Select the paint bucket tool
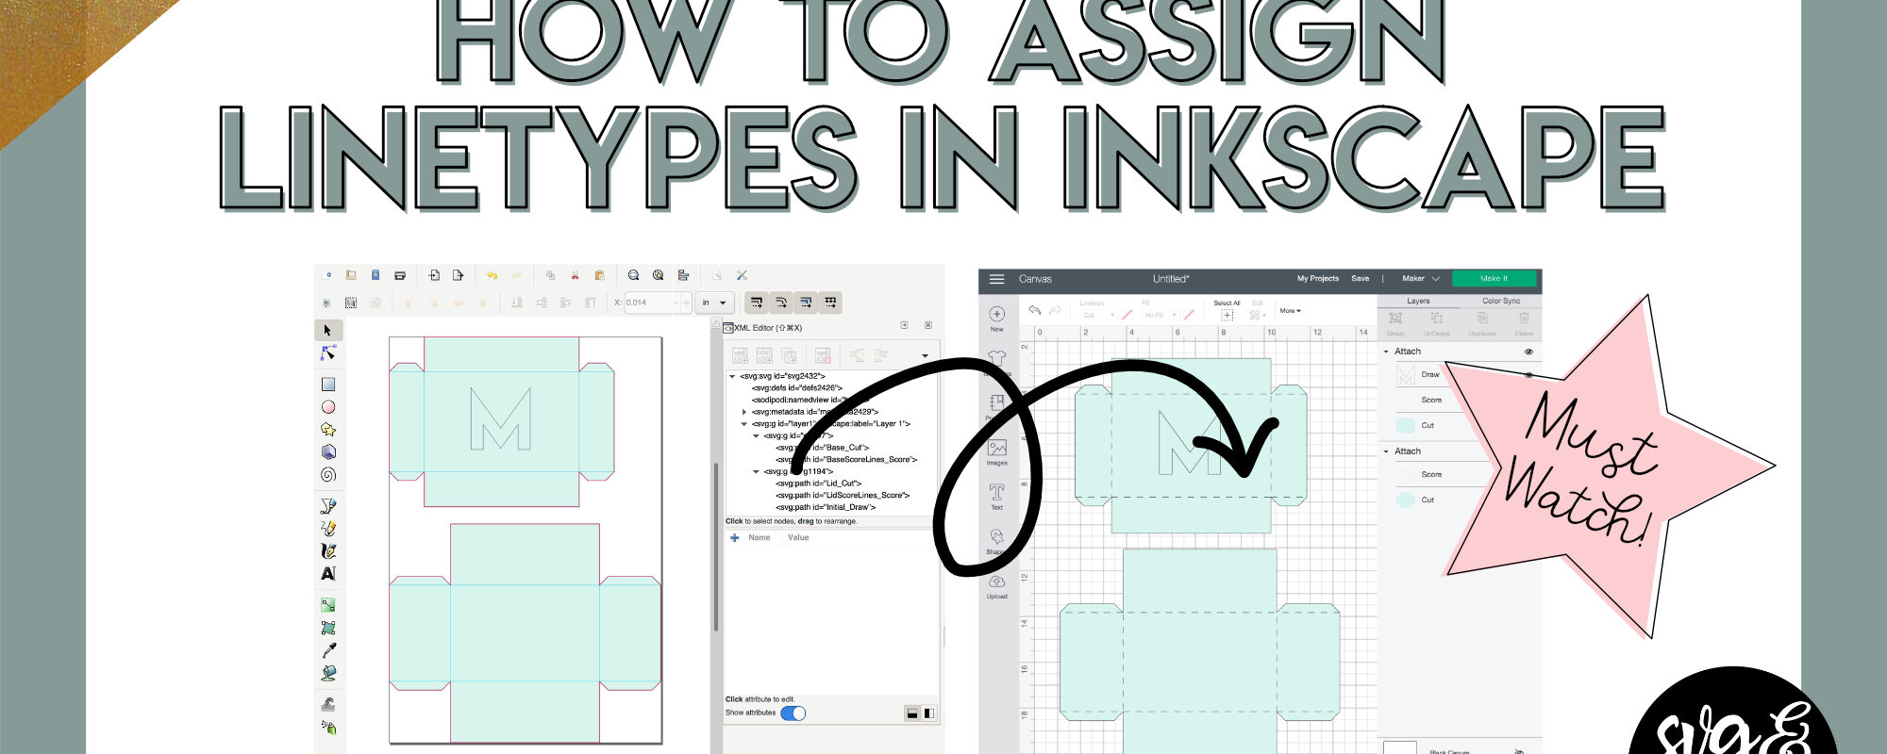1887x754 pixels. pos(328,673)
